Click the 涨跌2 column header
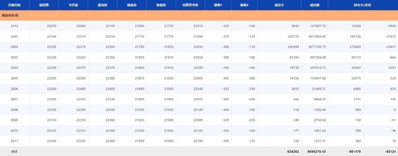Image resolution: width=398 pixels, height=156 pixels. 244,5
